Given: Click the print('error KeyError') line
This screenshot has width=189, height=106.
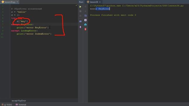Looking at the screenshot, I should click(x=33, y=28).
